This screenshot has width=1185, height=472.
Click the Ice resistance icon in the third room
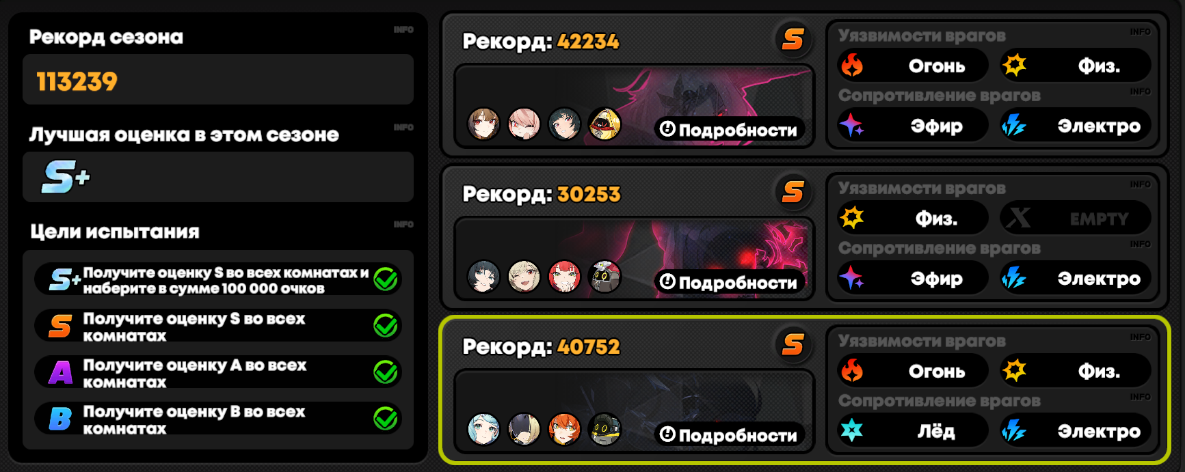(x=852, y=430)
